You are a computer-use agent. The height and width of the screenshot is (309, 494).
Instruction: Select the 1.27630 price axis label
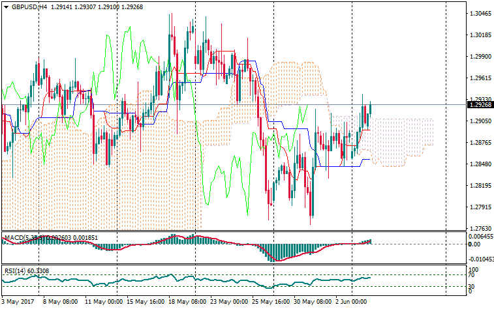[480, 228]
